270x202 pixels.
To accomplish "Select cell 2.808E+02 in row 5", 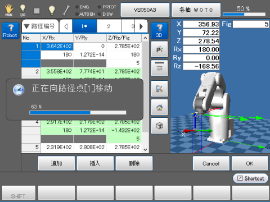I will click(90, 147).
